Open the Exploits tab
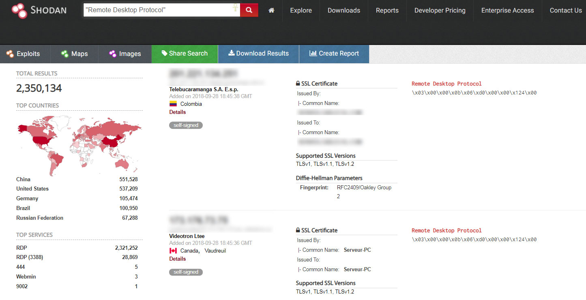This screenshot has width=586, height=300. pos(25,54)
